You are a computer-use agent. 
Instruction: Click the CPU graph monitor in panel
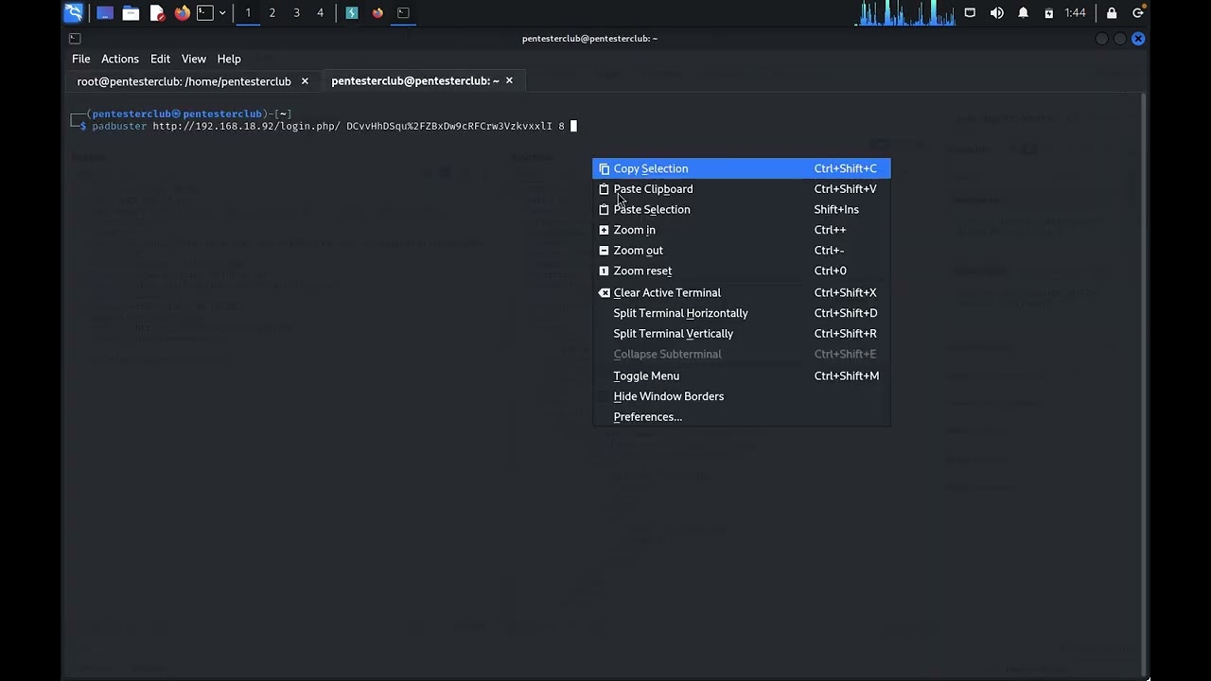point(906,12)
